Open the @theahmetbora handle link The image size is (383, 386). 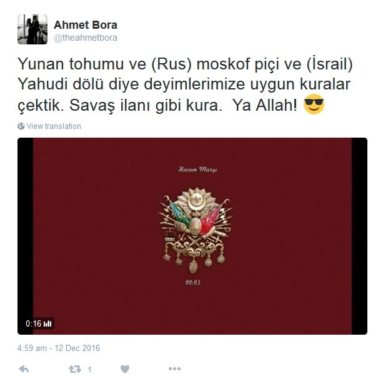[x=86, y=38]
